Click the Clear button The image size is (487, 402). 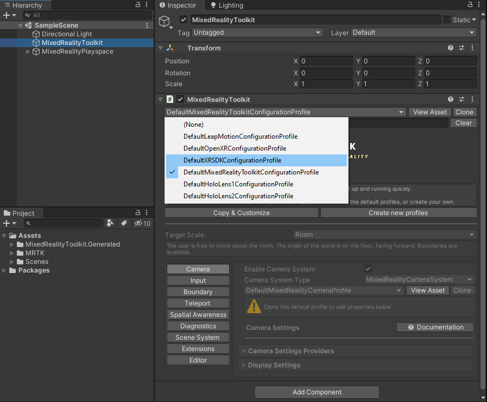pos(464,123)
